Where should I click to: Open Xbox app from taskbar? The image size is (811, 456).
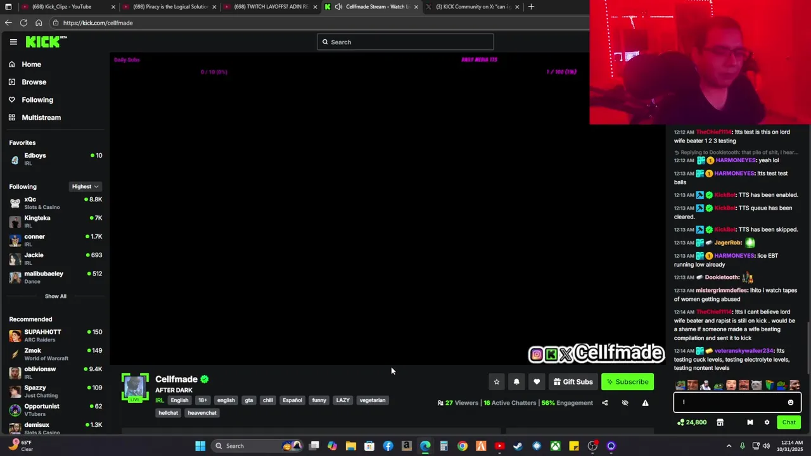[x=555, y=446]
